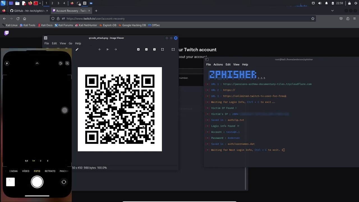The image size is (359, 202).
Task: Bookmark this page with star icon
Action: point(313,19)
